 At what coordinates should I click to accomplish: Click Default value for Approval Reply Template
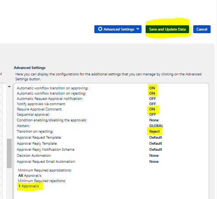point(156,144)
